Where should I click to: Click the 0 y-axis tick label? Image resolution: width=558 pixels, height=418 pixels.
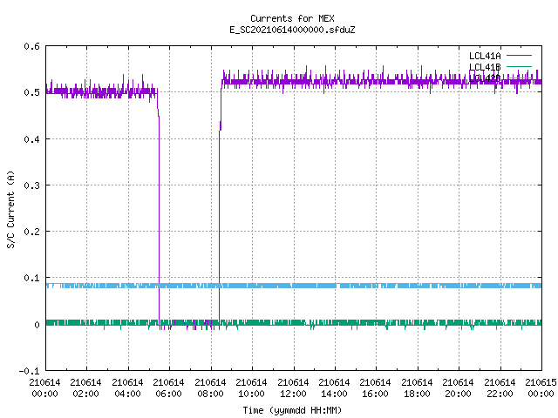coord(37,325)
